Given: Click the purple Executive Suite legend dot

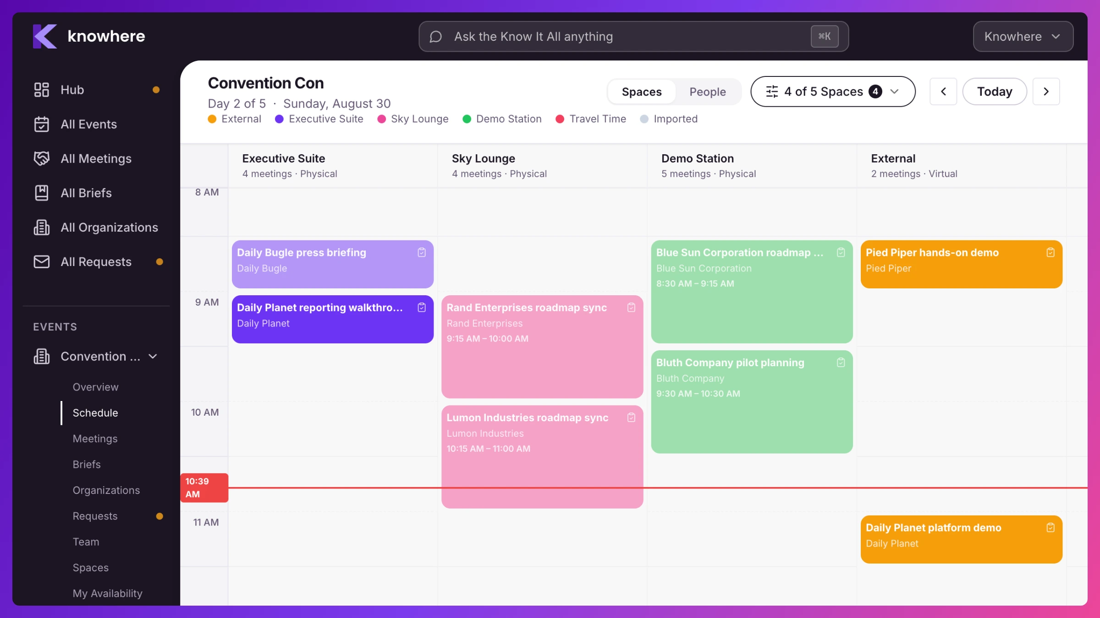Looking at the screenshot, I should point(279,119).
